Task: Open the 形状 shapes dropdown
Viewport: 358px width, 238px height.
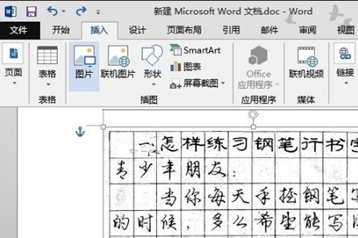Action: click(152, 84)
